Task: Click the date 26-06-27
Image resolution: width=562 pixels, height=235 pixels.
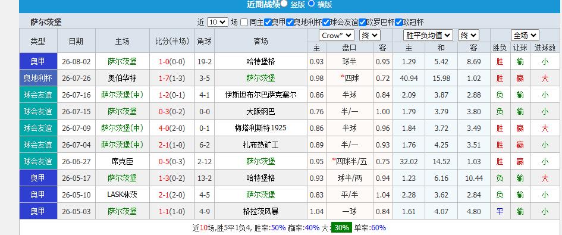Action: click(x=76, y=161)
